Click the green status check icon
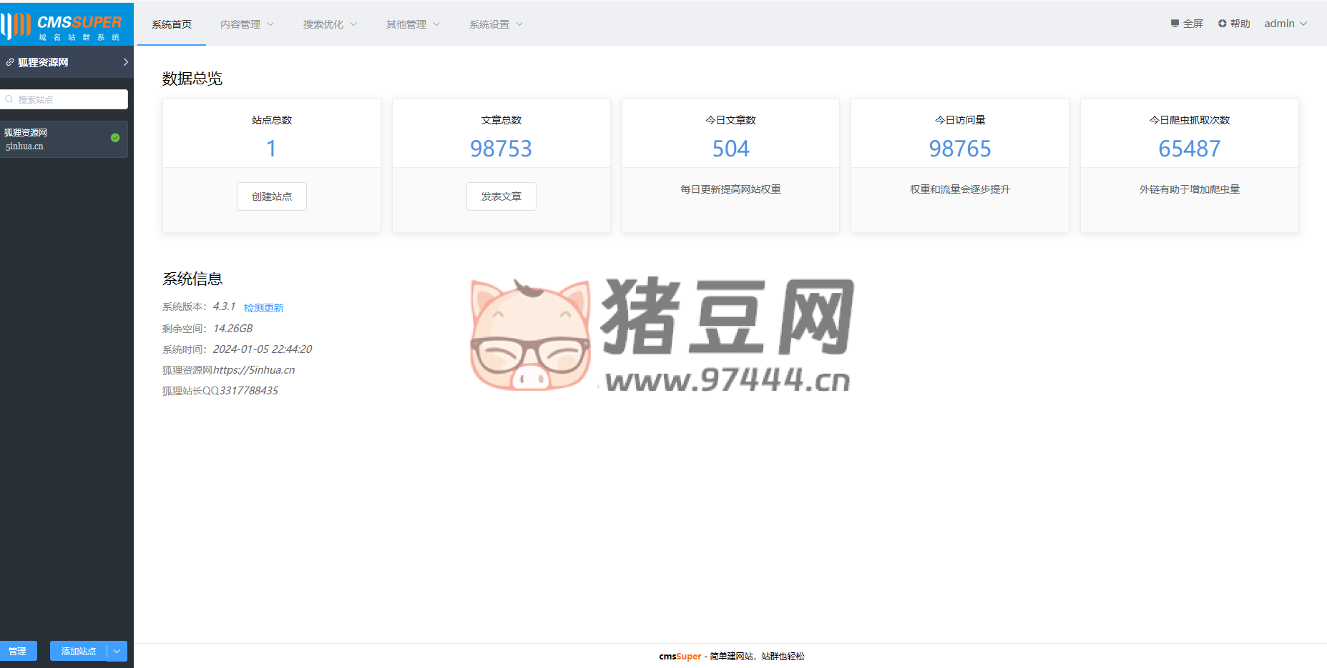1327x668 pixels. (115, 138)
